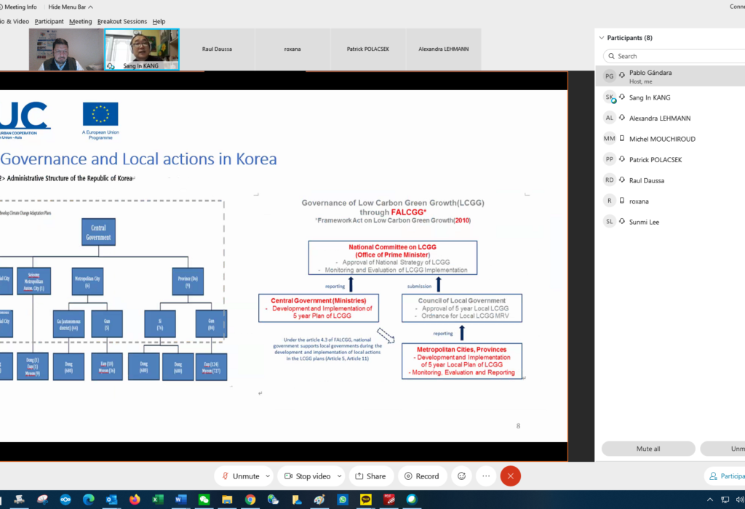Toggle Sang In KANG's audio indicator

point(622,97)
